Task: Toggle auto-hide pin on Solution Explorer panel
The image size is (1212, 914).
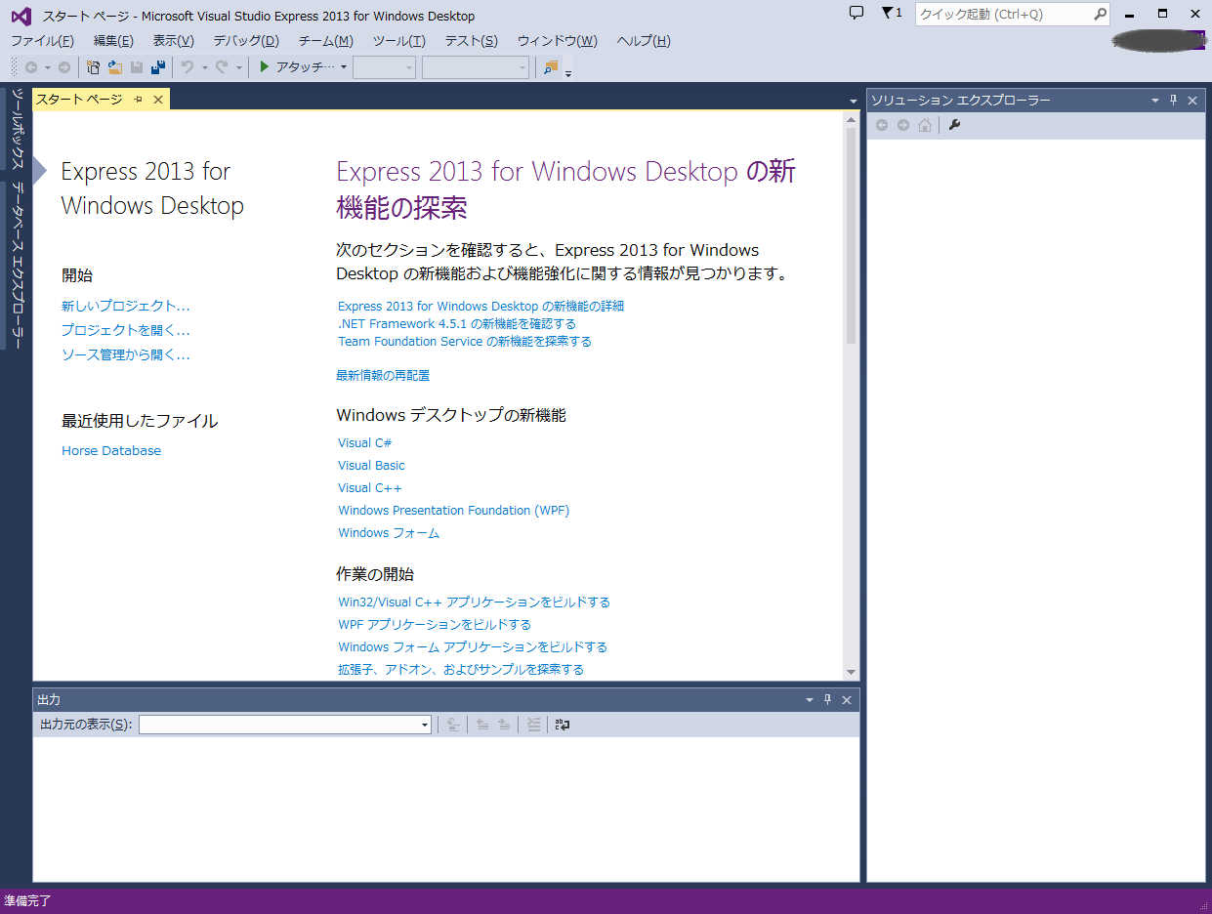Action: coord(1174,101)
